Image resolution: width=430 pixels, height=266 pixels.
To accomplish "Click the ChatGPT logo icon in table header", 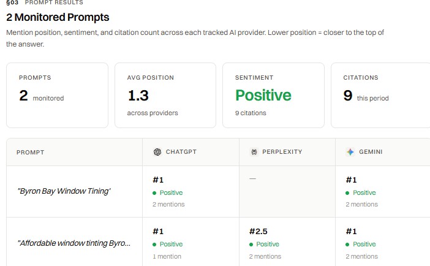I will tap(157, 152).
